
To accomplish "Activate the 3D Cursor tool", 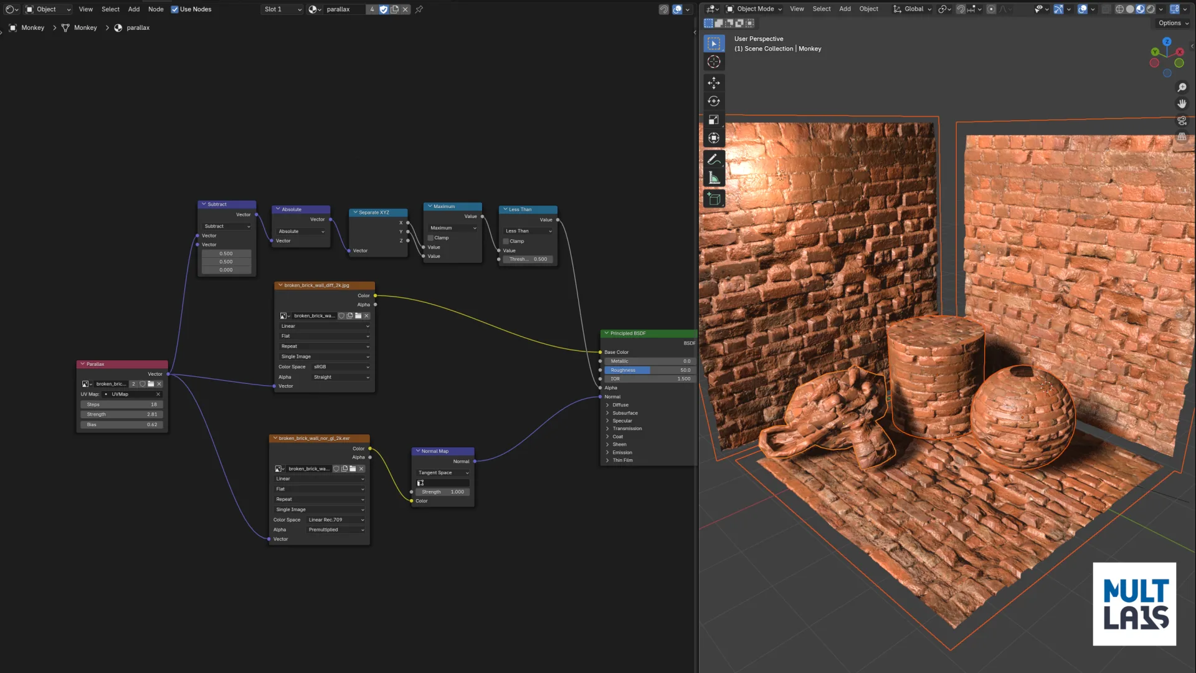I will tap(714, 62).
